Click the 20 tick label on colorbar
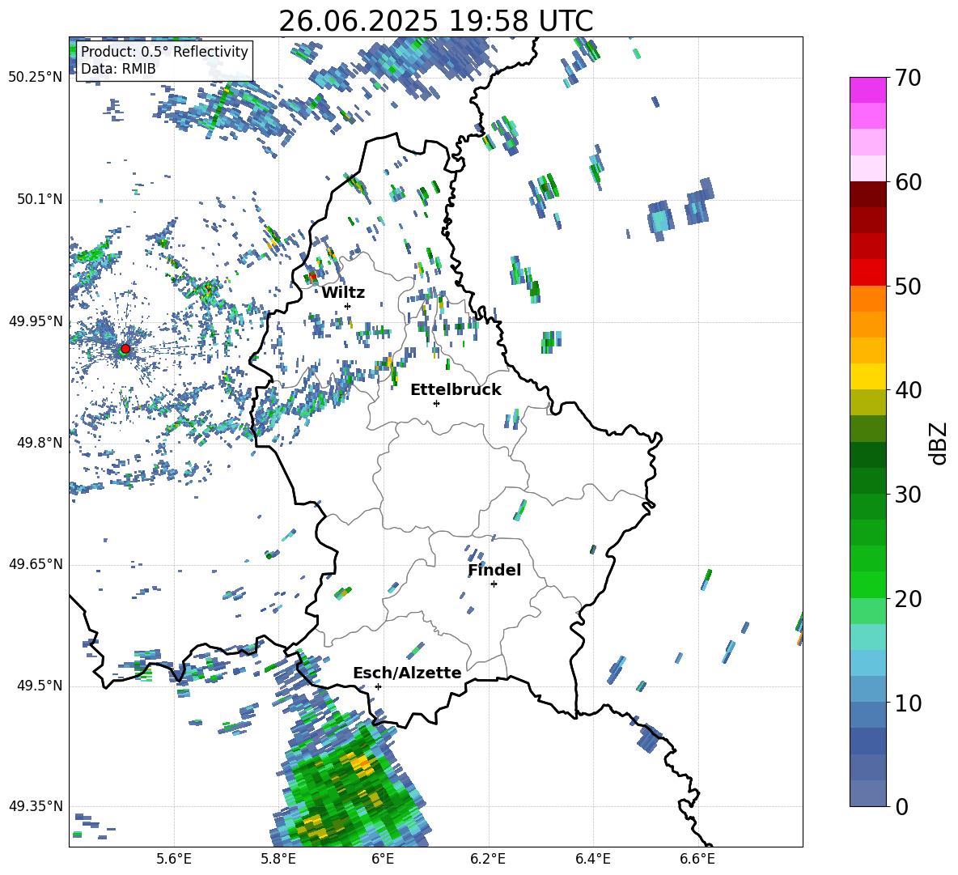This screenshot has width=958, height=875. pos(908,599)
